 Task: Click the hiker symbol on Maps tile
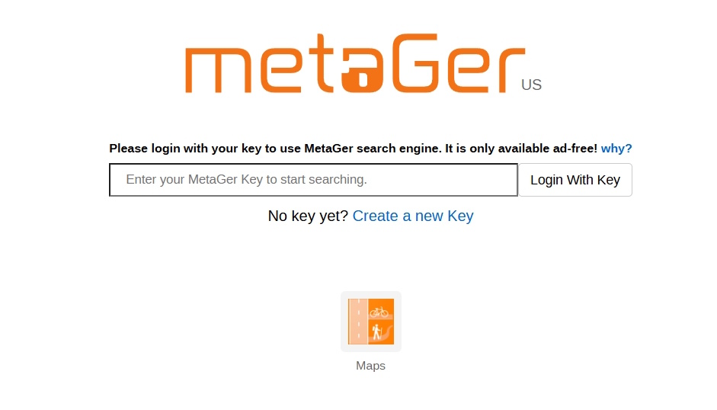pos(376,332)
